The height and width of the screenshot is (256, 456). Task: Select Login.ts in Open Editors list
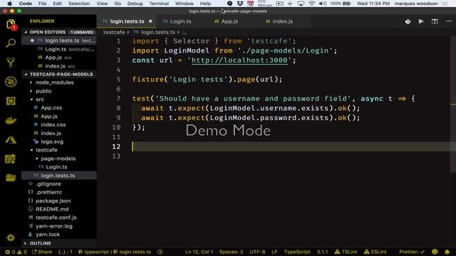58,49
